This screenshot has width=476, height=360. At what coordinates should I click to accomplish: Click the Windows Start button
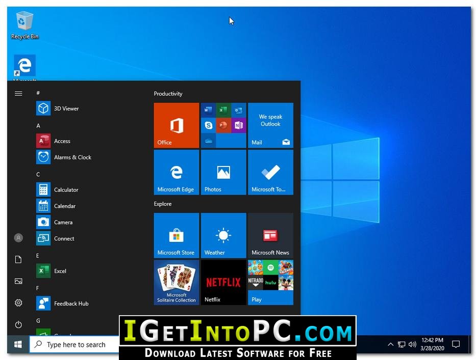18,344
